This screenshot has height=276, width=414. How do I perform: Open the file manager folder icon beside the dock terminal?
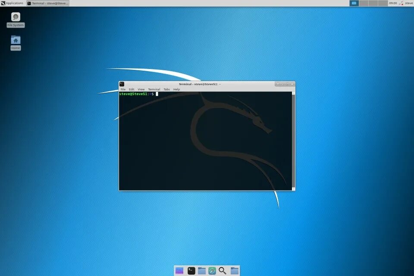[x=202, y=271]
